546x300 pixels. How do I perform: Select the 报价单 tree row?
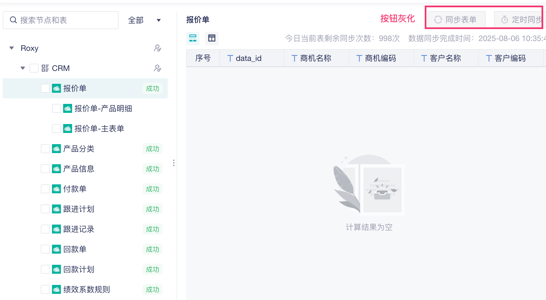(x=85, y=88)
